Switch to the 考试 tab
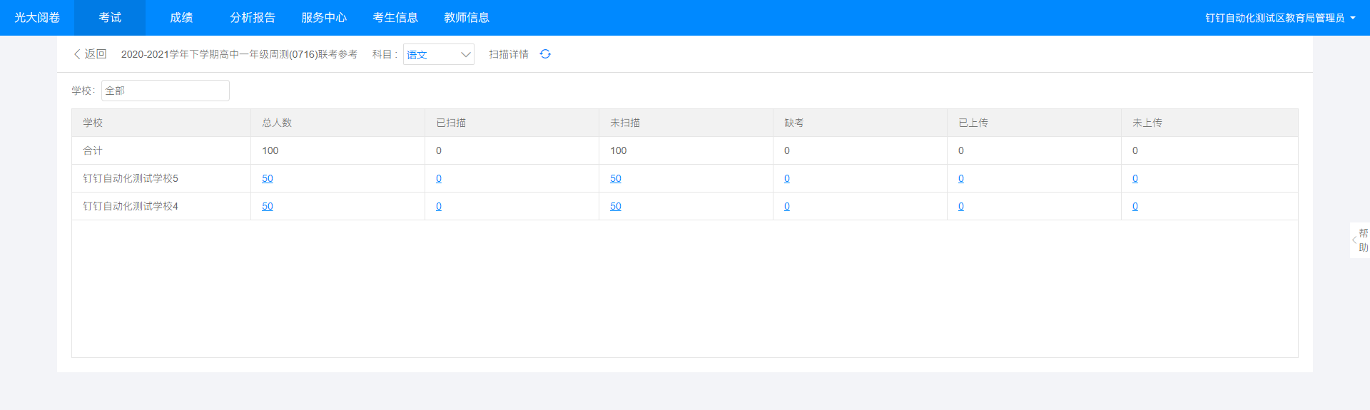The width and height of the screenshot is (1370, 410). tap(110, 18)
